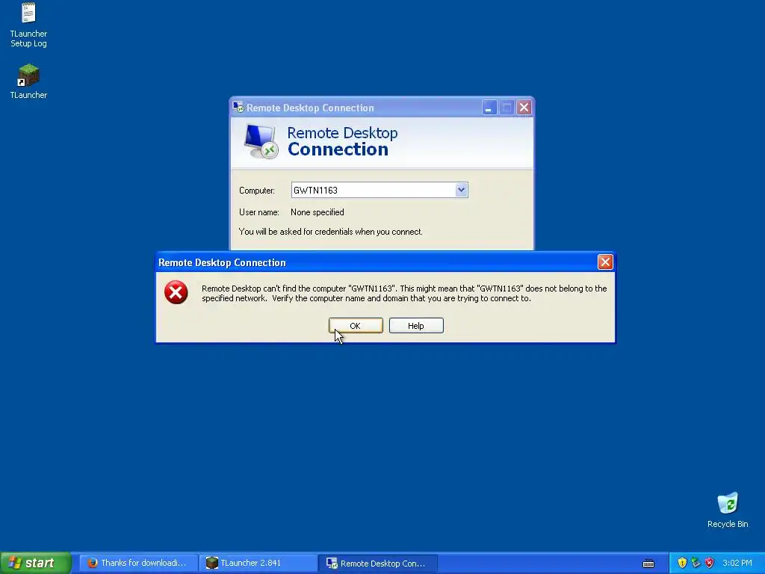The width and height of the screenshot is (765, 574).
Task: Click the red error icon in the dialog
Action: 176,292
